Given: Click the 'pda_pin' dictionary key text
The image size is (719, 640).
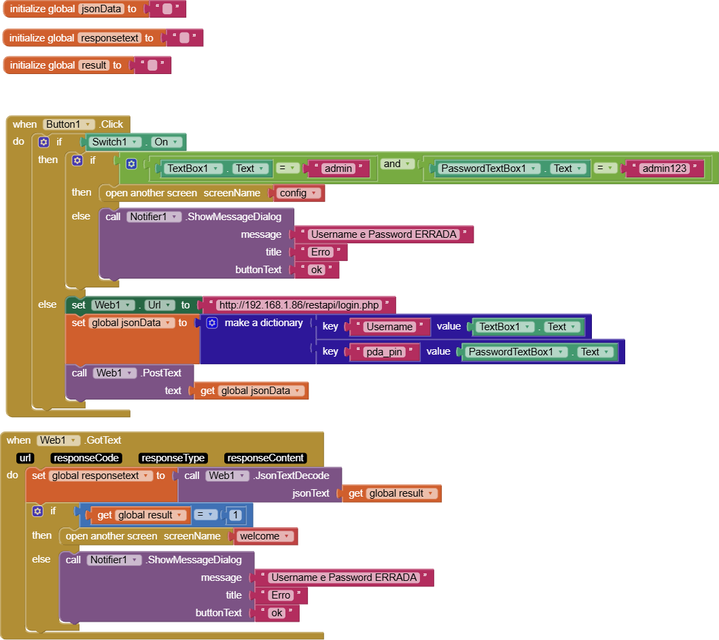Looking at the screenshot, I should click(x=383, y=352).
